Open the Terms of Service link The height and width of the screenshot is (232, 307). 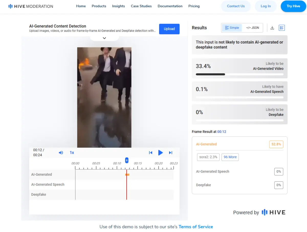click(196, 227)
